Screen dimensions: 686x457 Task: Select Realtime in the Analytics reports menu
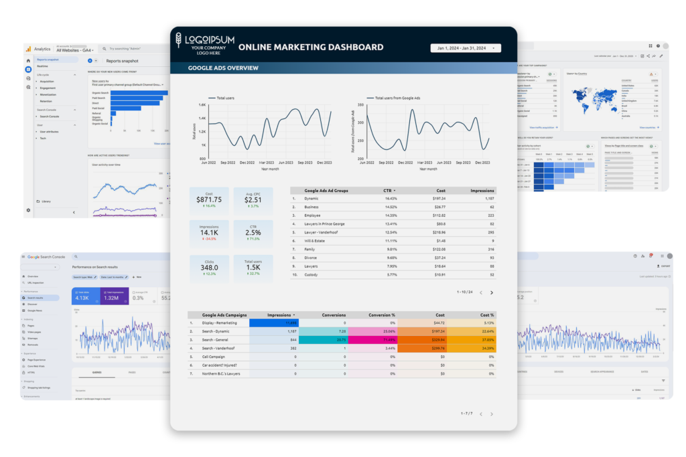(43, 66)
